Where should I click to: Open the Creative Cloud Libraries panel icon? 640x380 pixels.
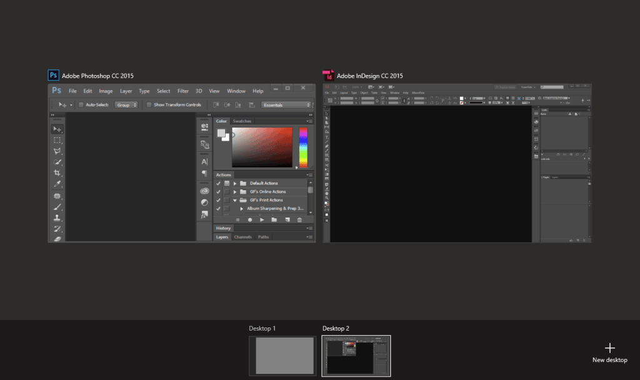204,191
